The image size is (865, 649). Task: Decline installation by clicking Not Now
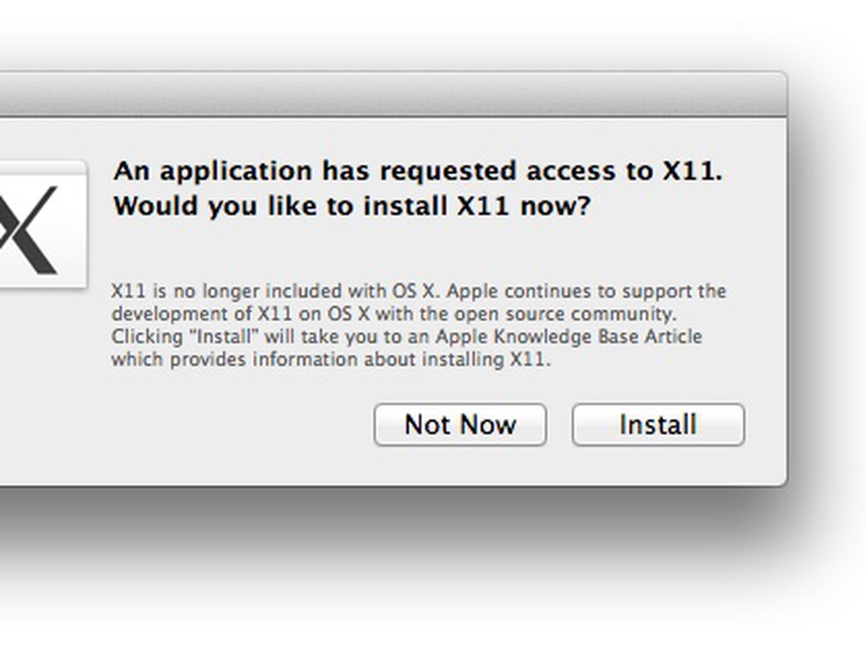tap(460, 424)
